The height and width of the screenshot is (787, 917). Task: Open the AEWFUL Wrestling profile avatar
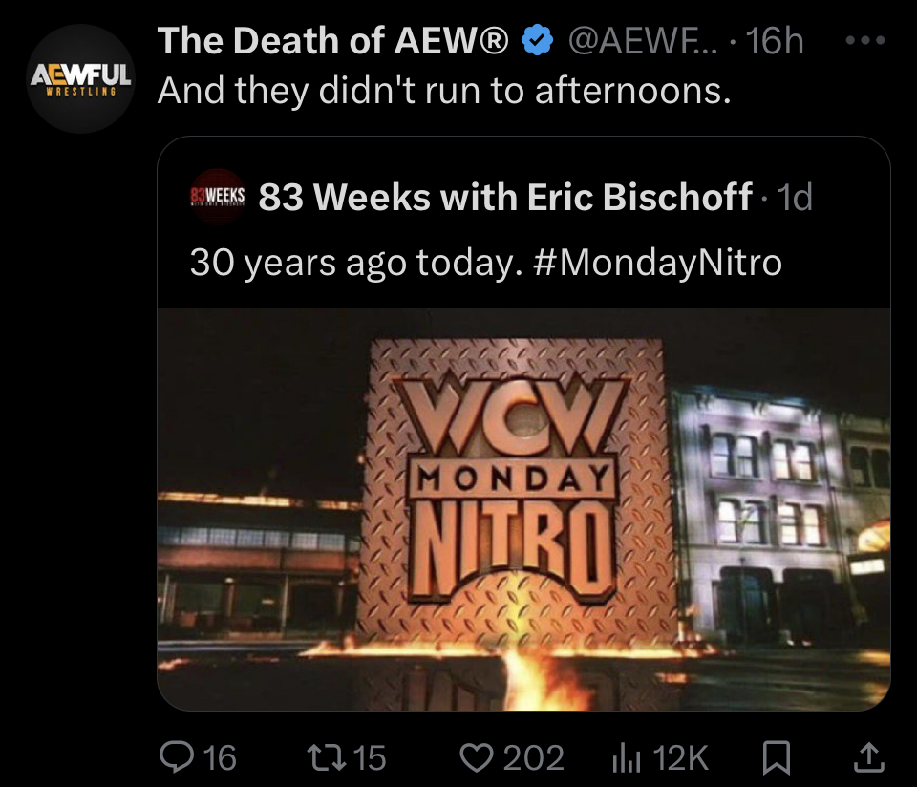[x=81, y=79]
